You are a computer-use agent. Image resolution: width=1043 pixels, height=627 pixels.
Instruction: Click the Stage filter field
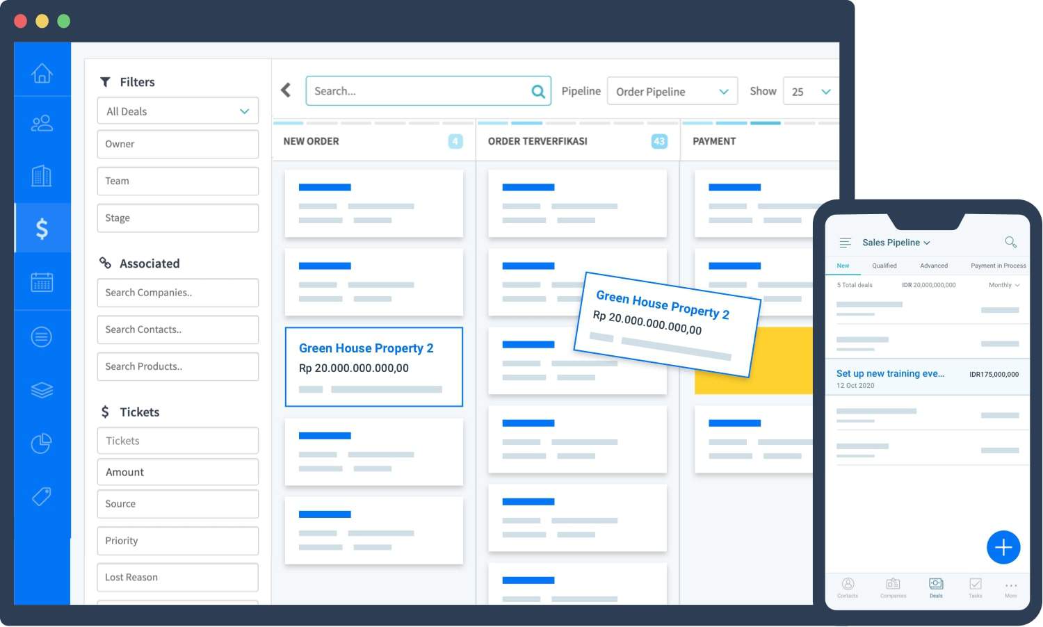(178, 218)
